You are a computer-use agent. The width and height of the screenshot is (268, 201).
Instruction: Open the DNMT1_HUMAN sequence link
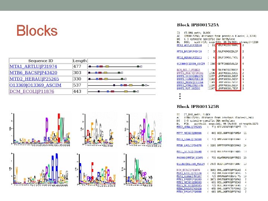[x=190, y=79]
